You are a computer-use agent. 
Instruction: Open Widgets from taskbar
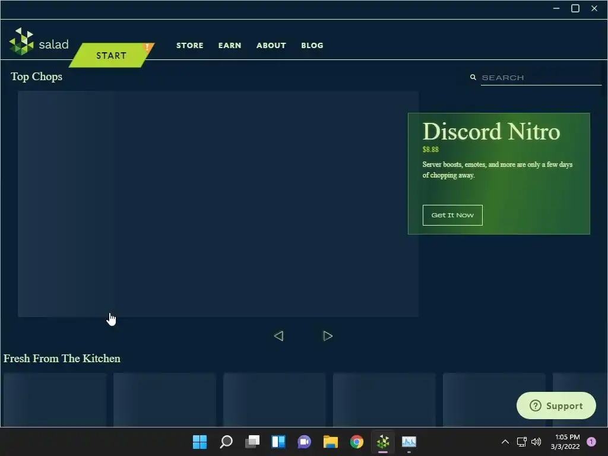pos(278,442)
